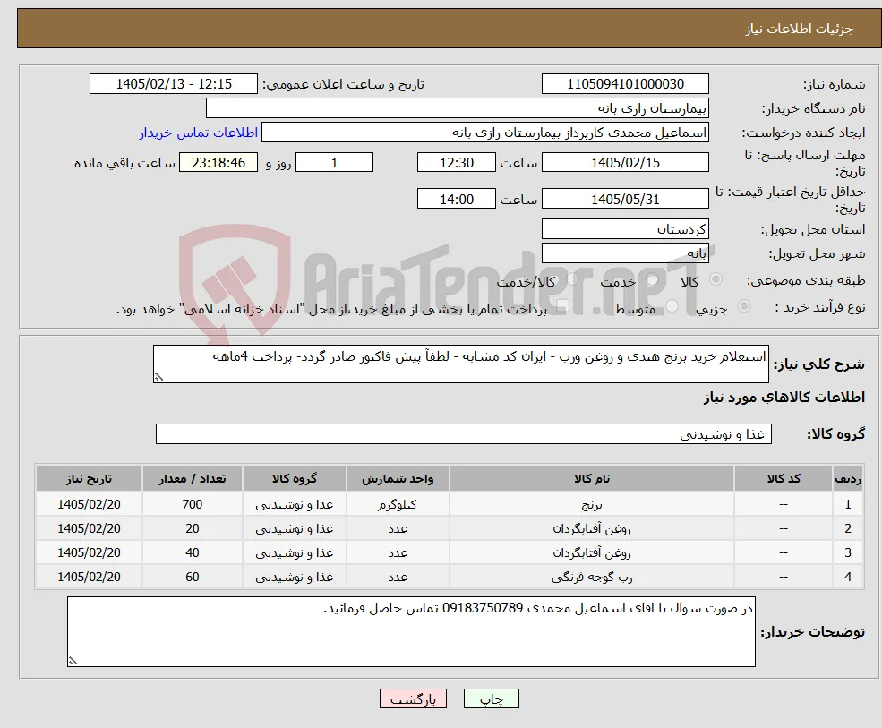The image size is (882, 728).
Task: Click the عدد unit cell in row 4
Action: 398,578
